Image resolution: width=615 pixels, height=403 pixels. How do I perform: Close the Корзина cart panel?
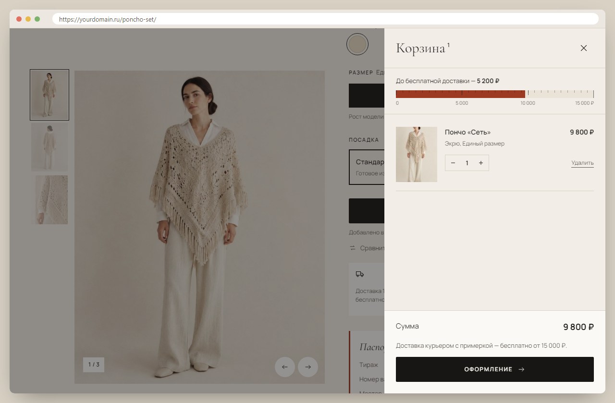(584, 48)
